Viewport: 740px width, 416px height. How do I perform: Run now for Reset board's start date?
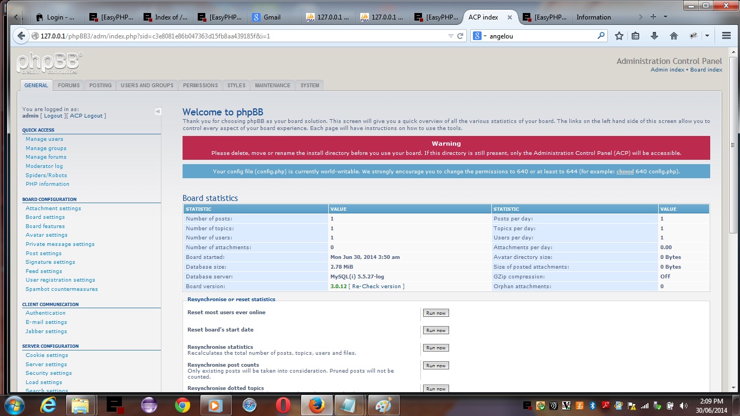tap(436, 330)
